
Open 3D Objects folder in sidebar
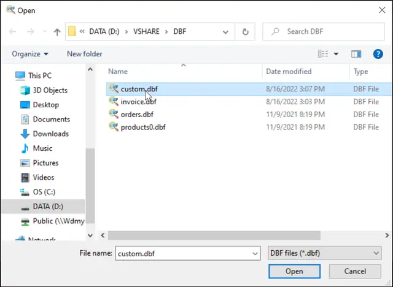pos(50,90)
